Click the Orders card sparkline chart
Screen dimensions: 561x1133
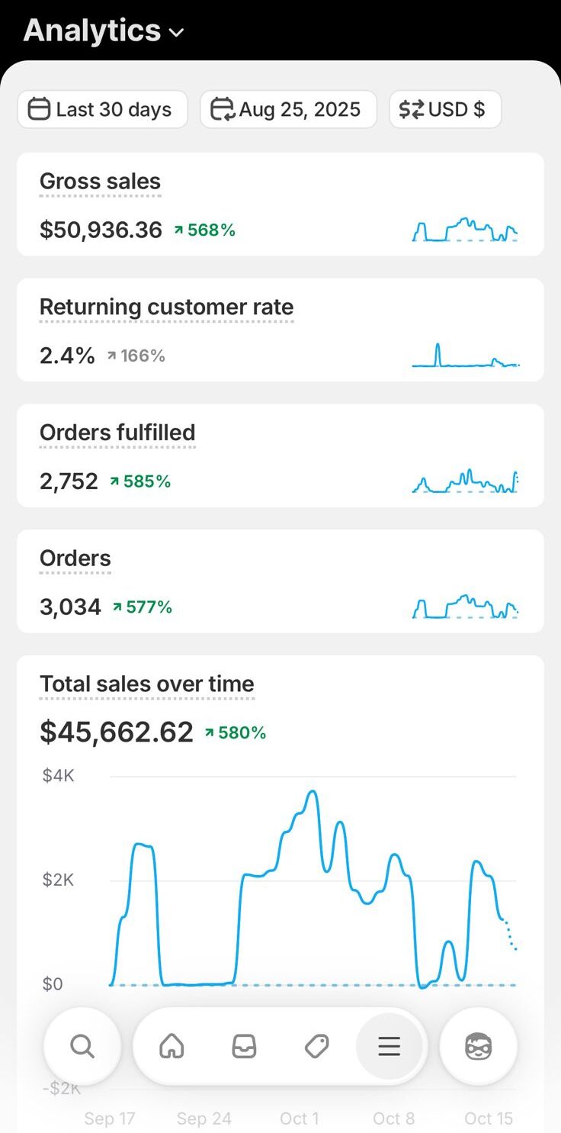click(x=465, y=607)
